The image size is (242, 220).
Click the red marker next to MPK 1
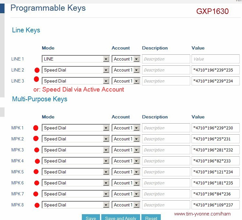[x=36, y=128]
